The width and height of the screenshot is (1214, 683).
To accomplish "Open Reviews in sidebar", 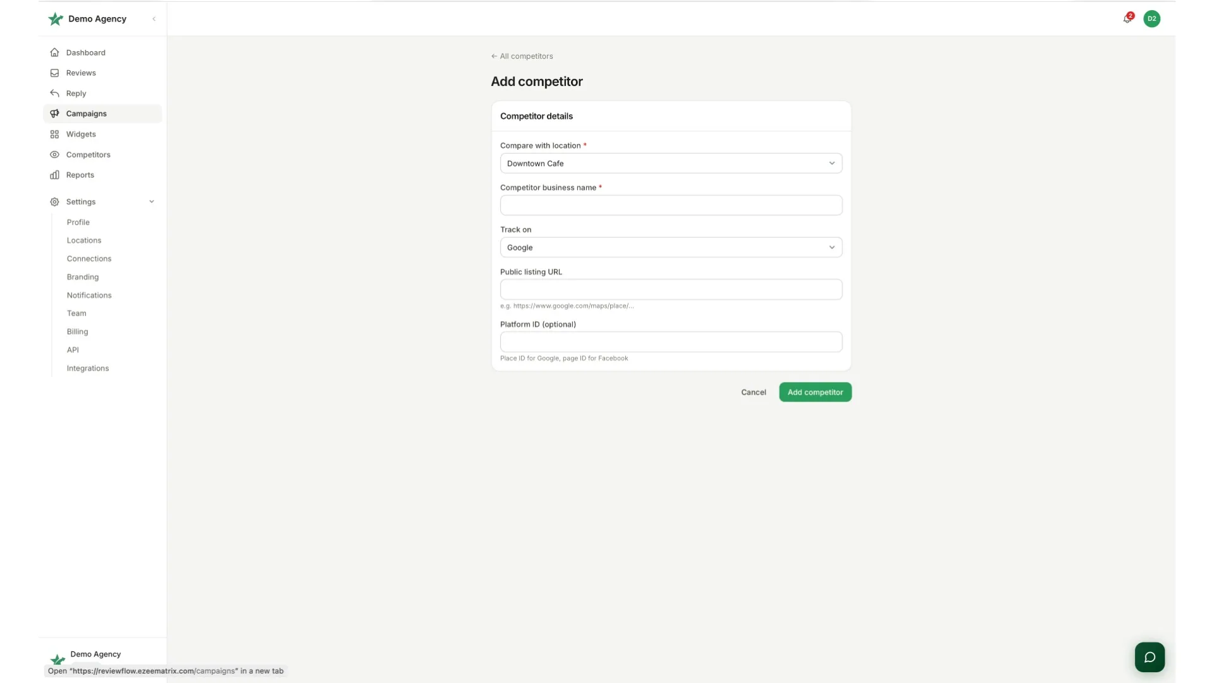I will [102, 73].
